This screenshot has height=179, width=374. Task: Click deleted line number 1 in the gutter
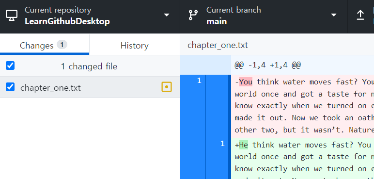(200, 81)
